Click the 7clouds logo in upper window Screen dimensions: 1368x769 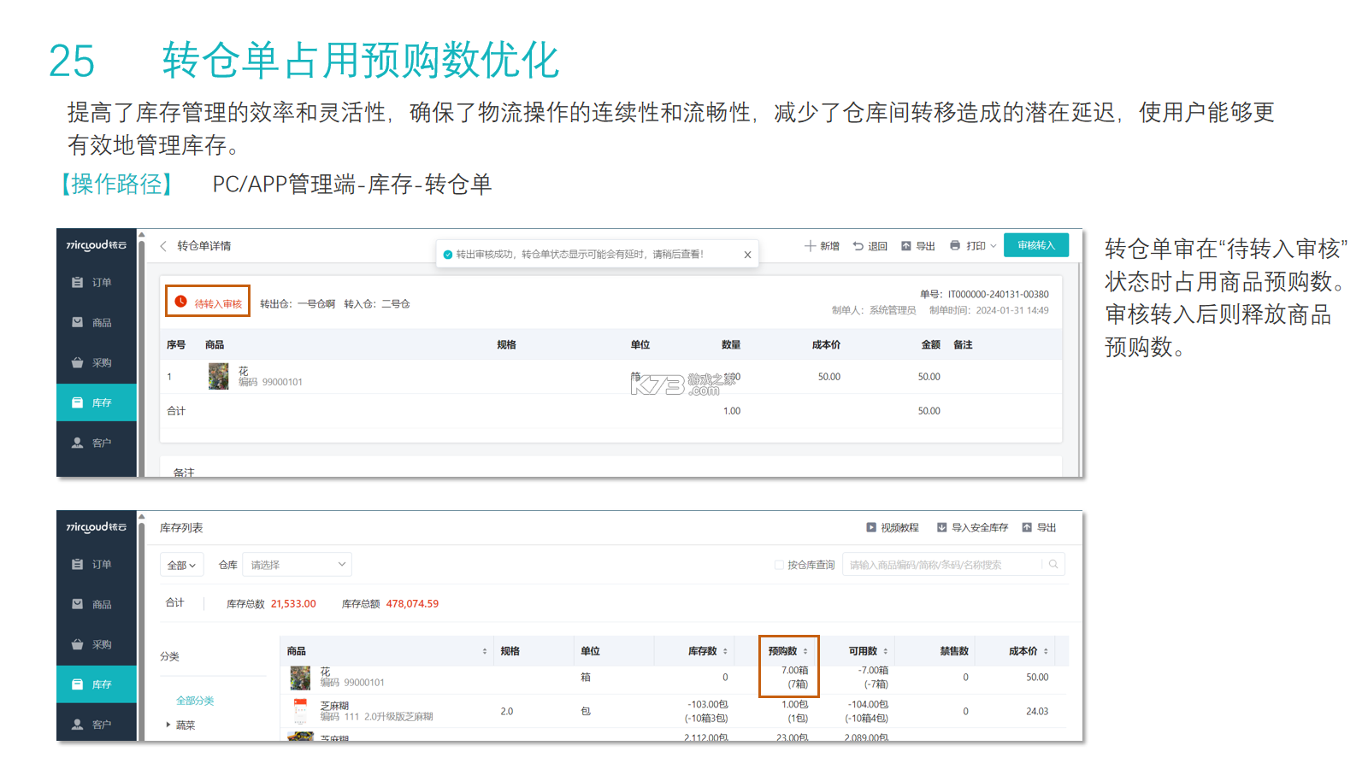click(96, 245)
